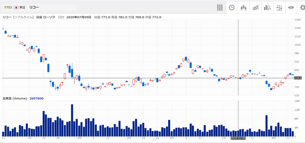Click the 3月 date axis label
Screen dimensions: 305x143
tap(29, 138)
